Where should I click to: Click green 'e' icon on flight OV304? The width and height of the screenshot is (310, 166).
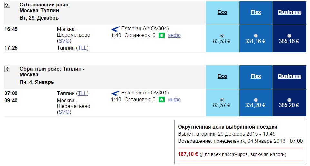161,35
